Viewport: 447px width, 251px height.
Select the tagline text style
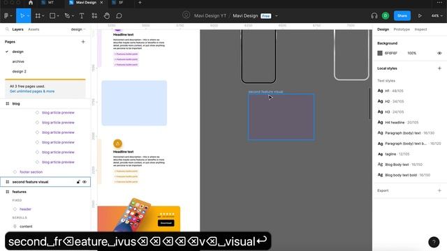pos(393,154)
